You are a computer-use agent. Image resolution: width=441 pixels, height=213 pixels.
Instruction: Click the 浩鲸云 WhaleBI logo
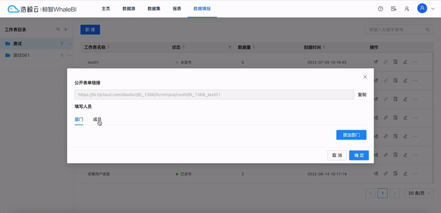coord(42,9)
